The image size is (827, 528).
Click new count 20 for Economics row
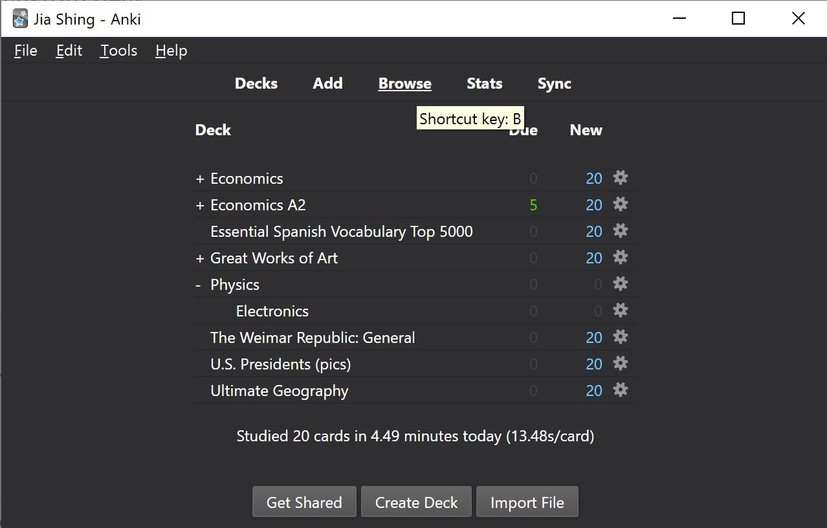(x=594, y=179)
